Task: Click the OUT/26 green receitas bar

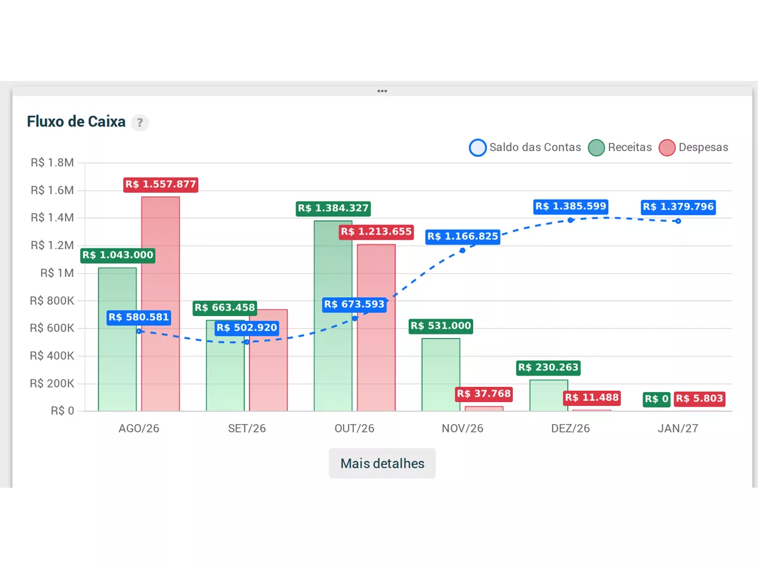Action: coord(333,316)
